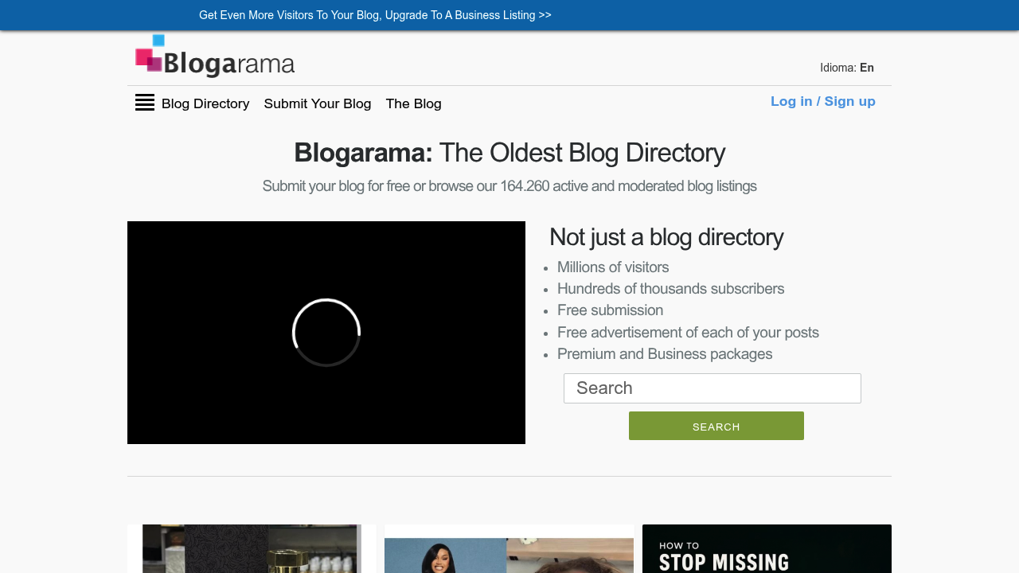
Task: Open the woman portrait post thumbnail
Action: (509, 548)
